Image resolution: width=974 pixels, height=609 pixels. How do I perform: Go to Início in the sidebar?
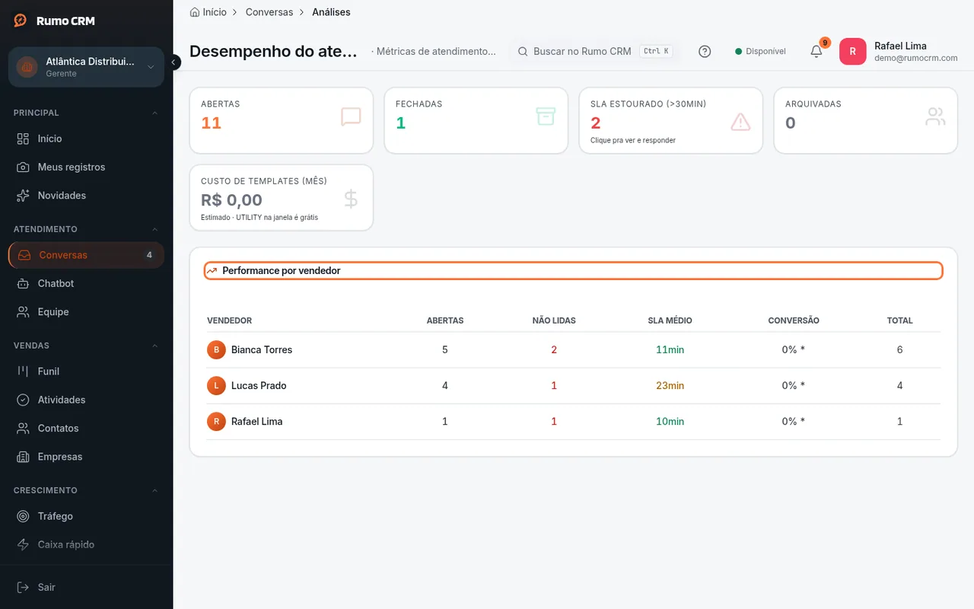86,139
